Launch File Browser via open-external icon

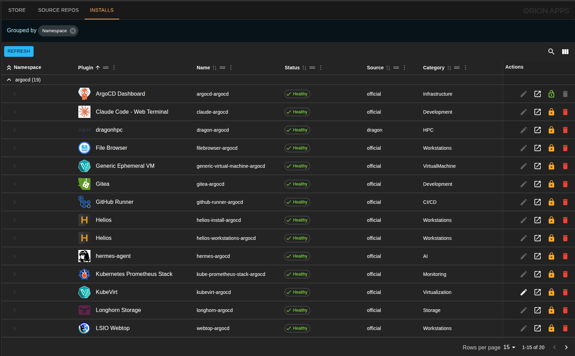point(538,148)
